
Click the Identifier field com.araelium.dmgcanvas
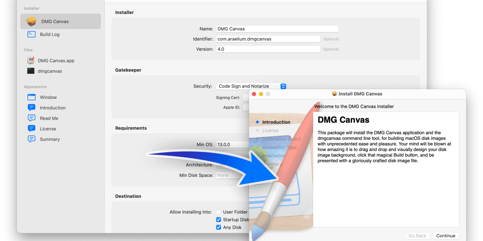[x=268, y=39]
